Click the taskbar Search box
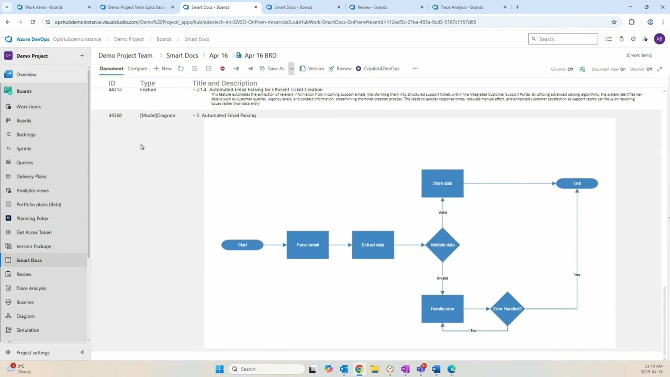Image resolution: width=670 pixels, height=377 pixels. 265,369
